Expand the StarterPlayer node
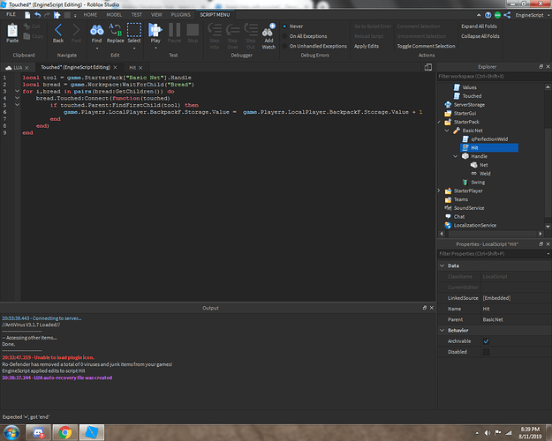 tap(439, 191)
